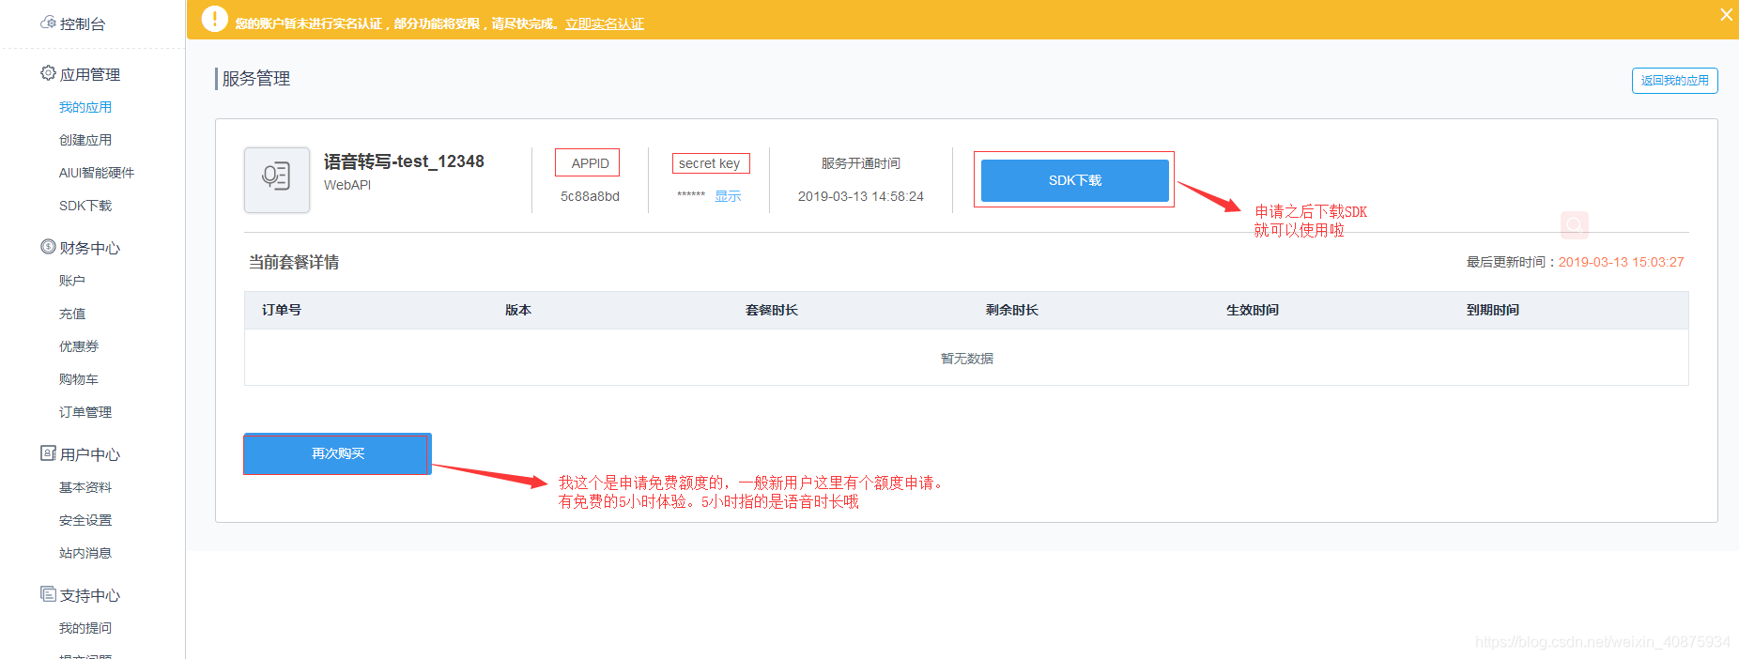
Task: Click 返回我的应用 button
Action: [x=1675, y=81]
